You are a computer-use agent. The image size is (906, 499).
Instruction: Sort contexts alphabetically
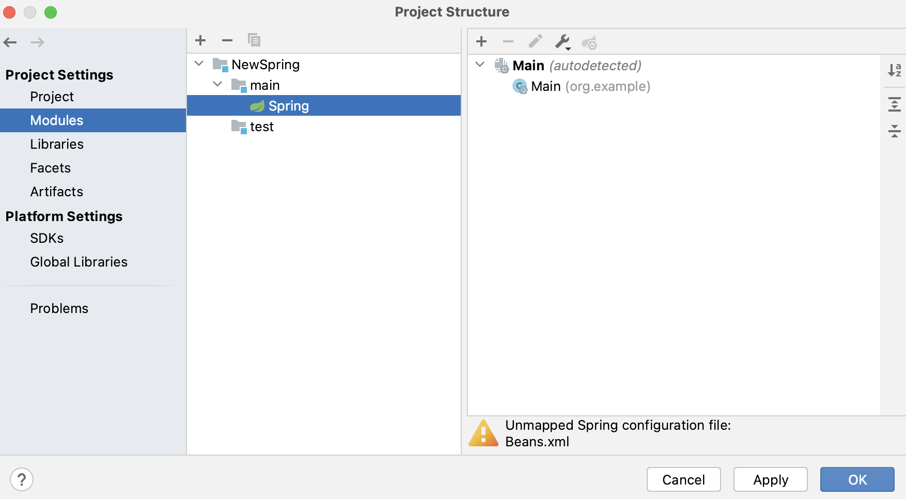pos(895,70)
